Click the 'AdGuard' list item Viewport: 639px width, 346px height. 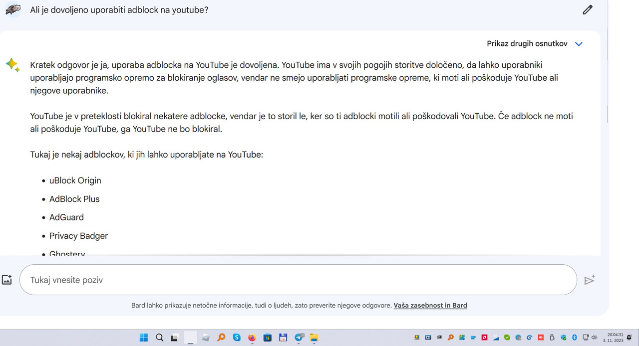click(66, 217)
